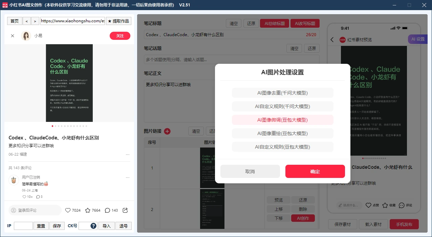Image resolution: width=432 pixels, height=237 pixels.
Task: Open 小易 author avatar
Action: [x=26, y=35]
